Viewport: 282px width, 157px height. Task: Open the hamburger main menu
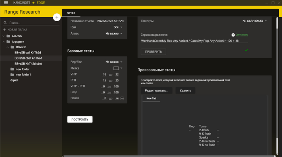(x=6, y=3)
